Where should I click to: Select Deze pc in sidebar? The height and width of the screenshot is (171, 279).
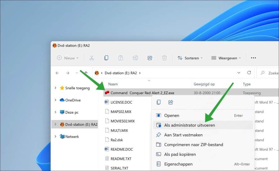coord(72,112)
